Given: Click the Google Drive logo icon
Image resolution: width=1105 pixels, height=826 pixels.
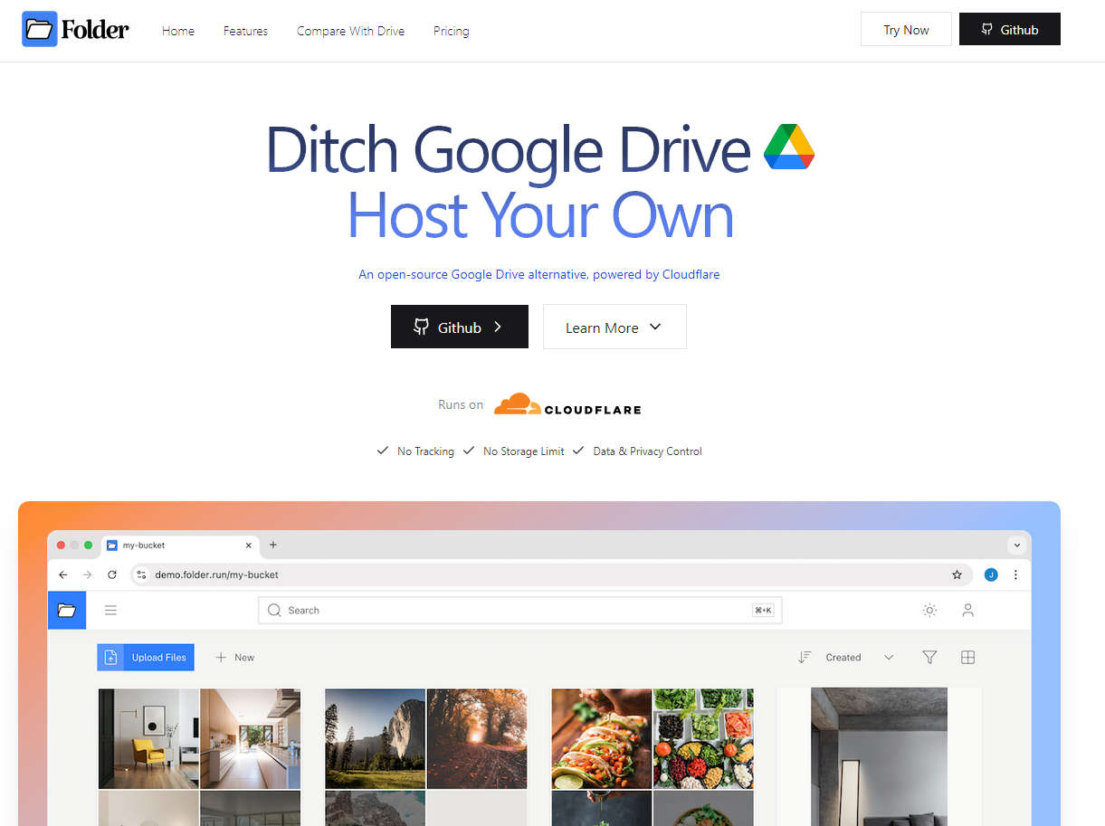Looking at the screenshot, I should coord(789,147).
